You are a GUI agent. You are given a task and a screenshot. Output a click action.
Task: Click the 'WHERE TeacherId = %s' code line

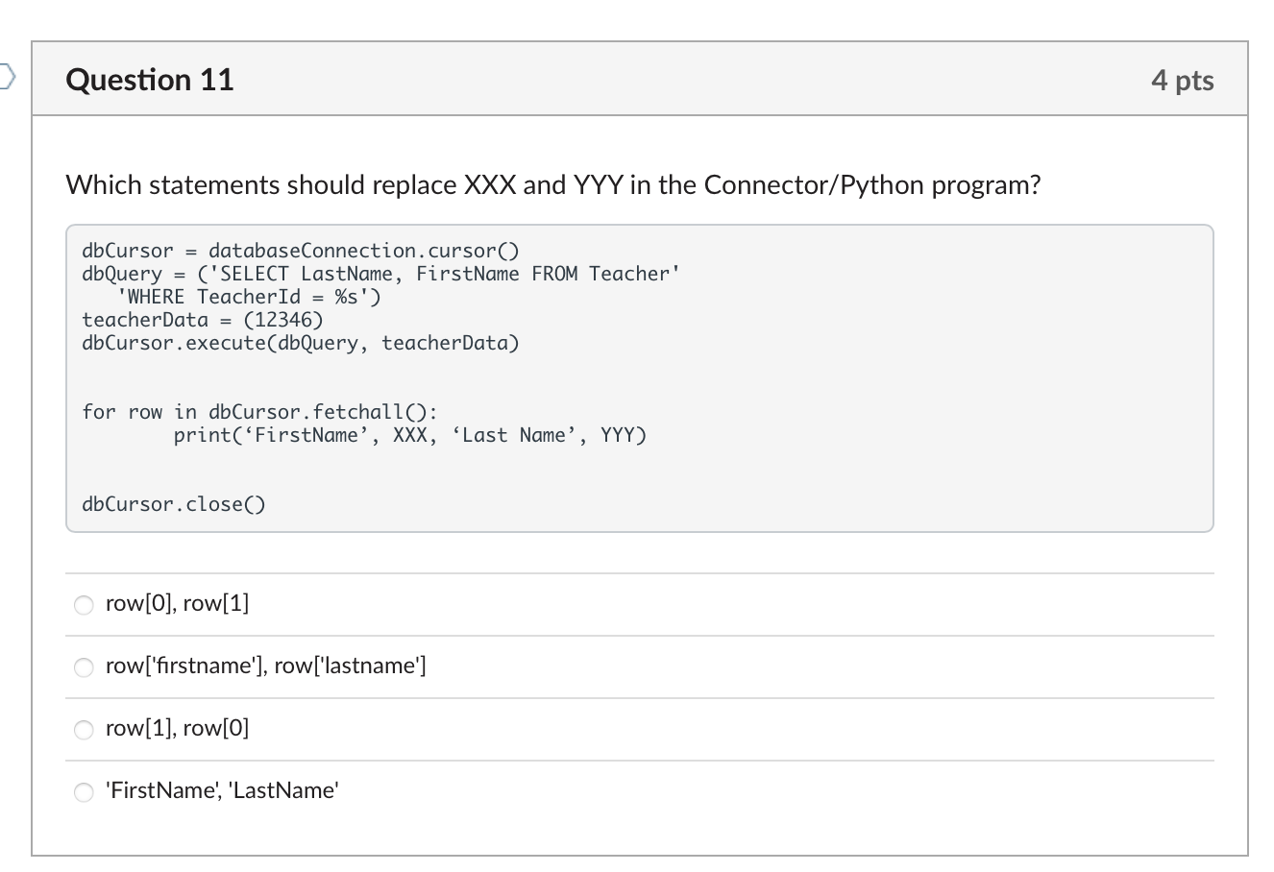(248, 297)
